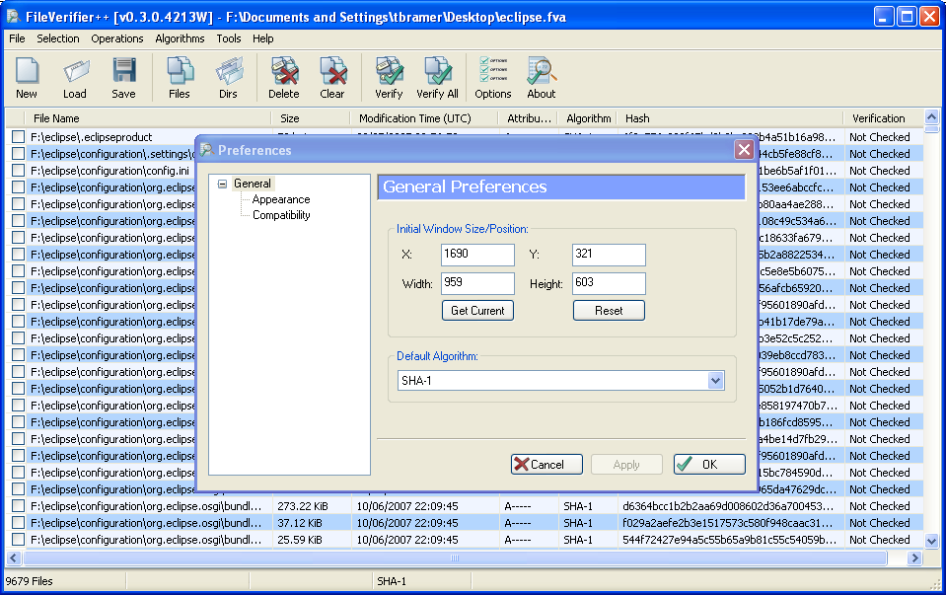The width and height of the screenshot is (946, 595).
Task: Click into the Y position field
Action: coord(609,255)
